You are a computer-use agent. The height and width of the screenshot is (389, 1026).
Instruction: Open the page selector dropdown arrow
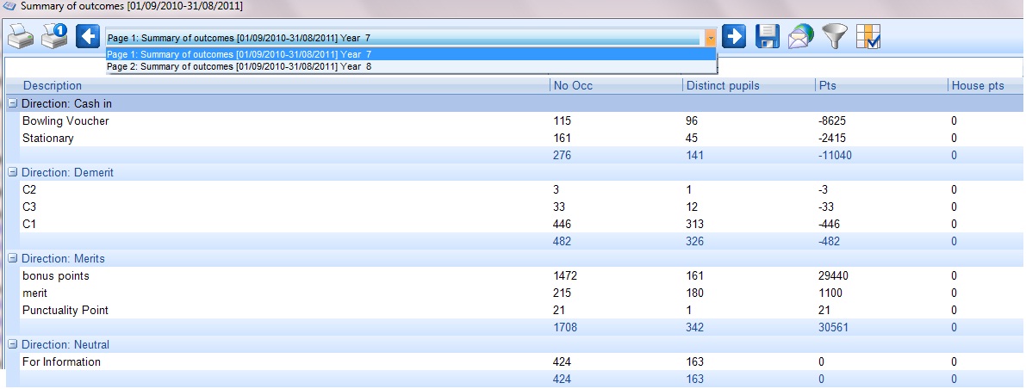(x=711, y=39)
